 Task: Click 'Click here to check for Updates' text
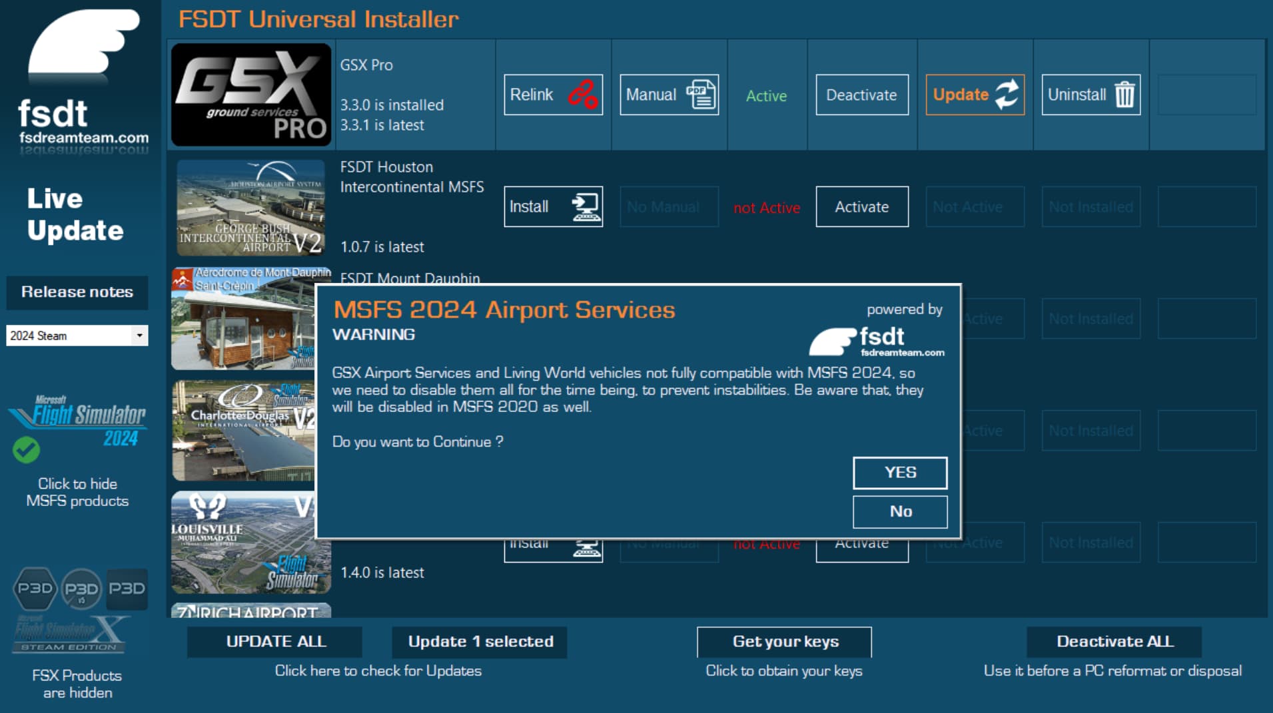tap(378, 670)
